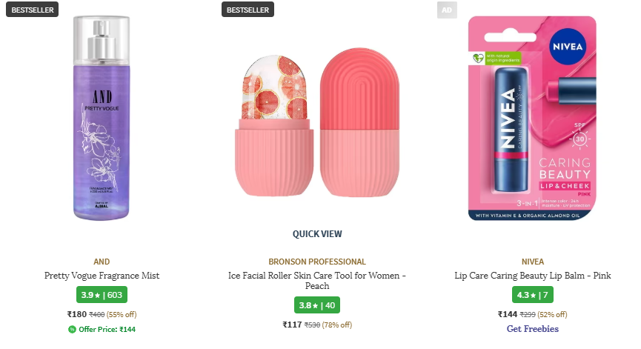Click BESTSELLER badge on the ice roller

click(x=248, y=10)
